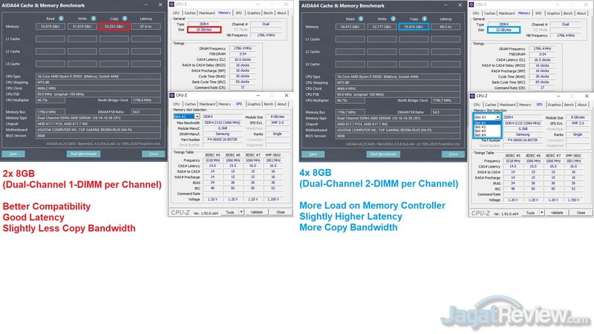Open Slot #2 dropdown in left CPU-Z SPD window

pyautogui.click(x=197, y=117)
